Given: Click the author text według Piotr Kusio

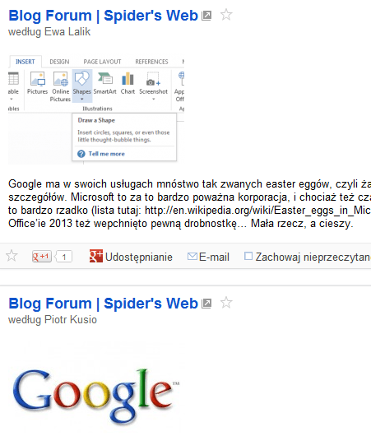Looking at the screenshot, I should pyautogui.click(x=53, y=320).
